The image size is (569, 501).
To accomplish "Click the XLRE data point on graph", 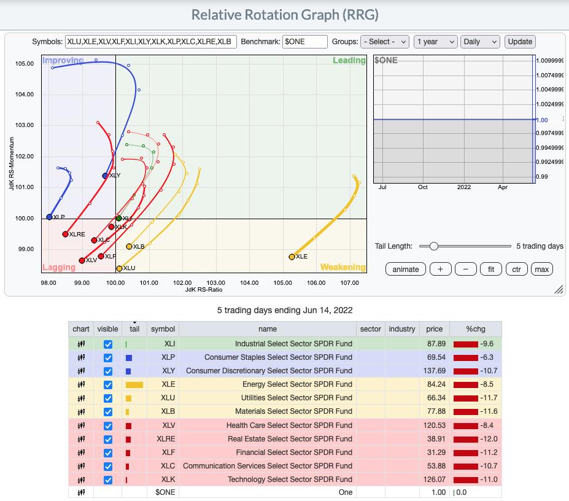I will [65, 235].
